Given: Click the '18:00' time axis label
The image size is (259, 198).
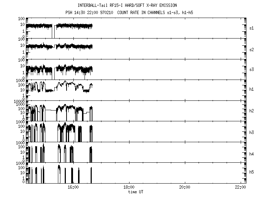Looking at the screenshot, I should click(x=129, y=187).
